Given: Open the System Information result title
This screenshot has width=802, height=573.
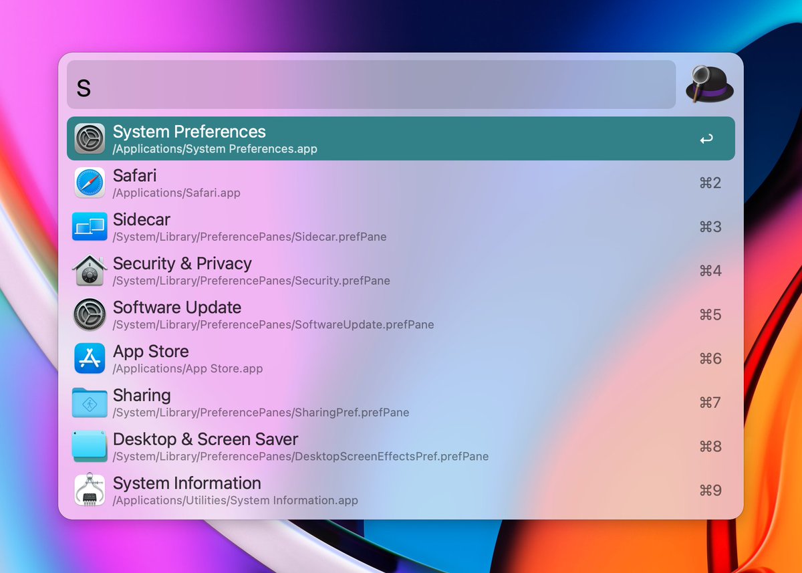Looking at the screenshot, I should click(x=187, y=483).
